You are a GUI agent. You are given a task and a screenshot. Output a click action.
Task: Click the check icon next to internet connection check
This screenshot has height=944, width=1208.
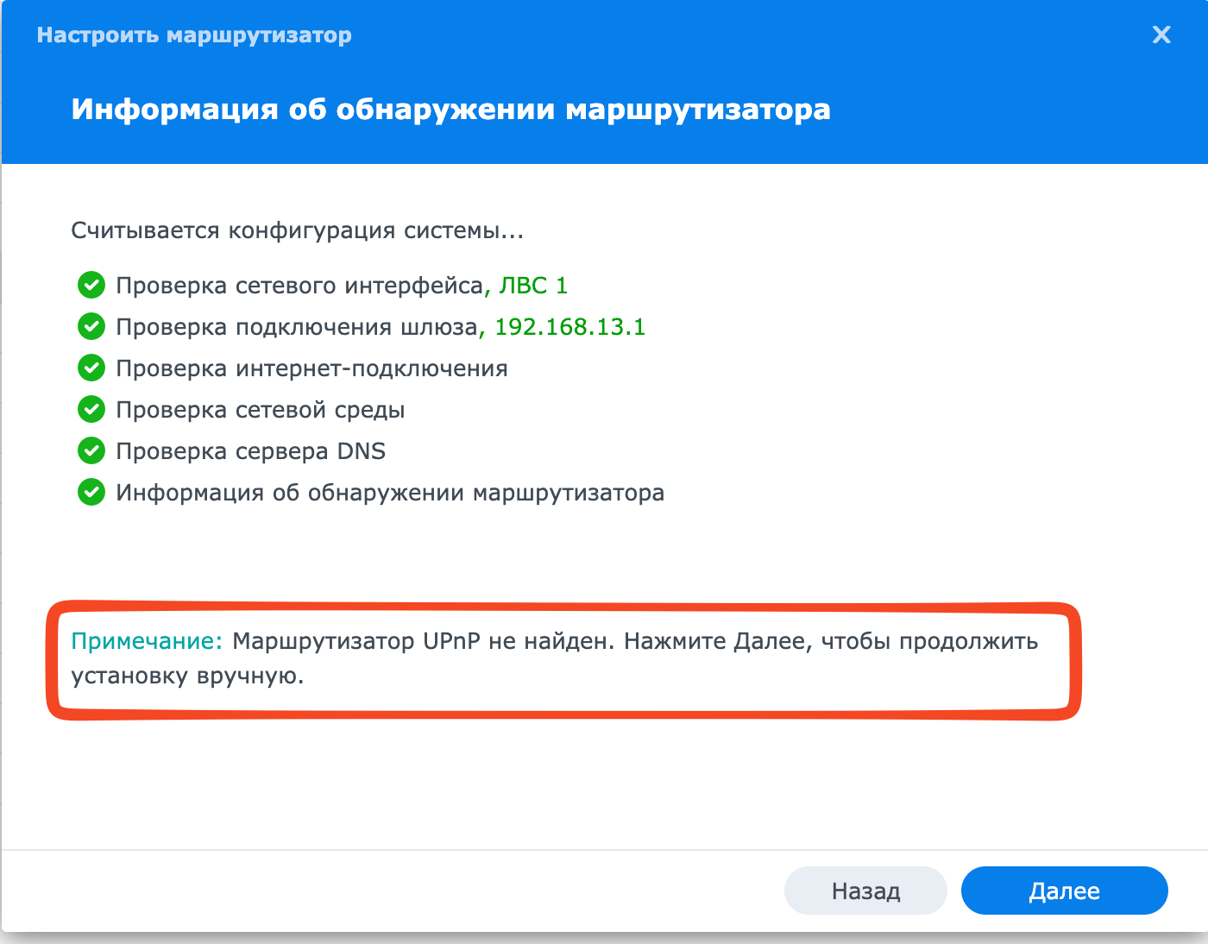tap(91, 368)
